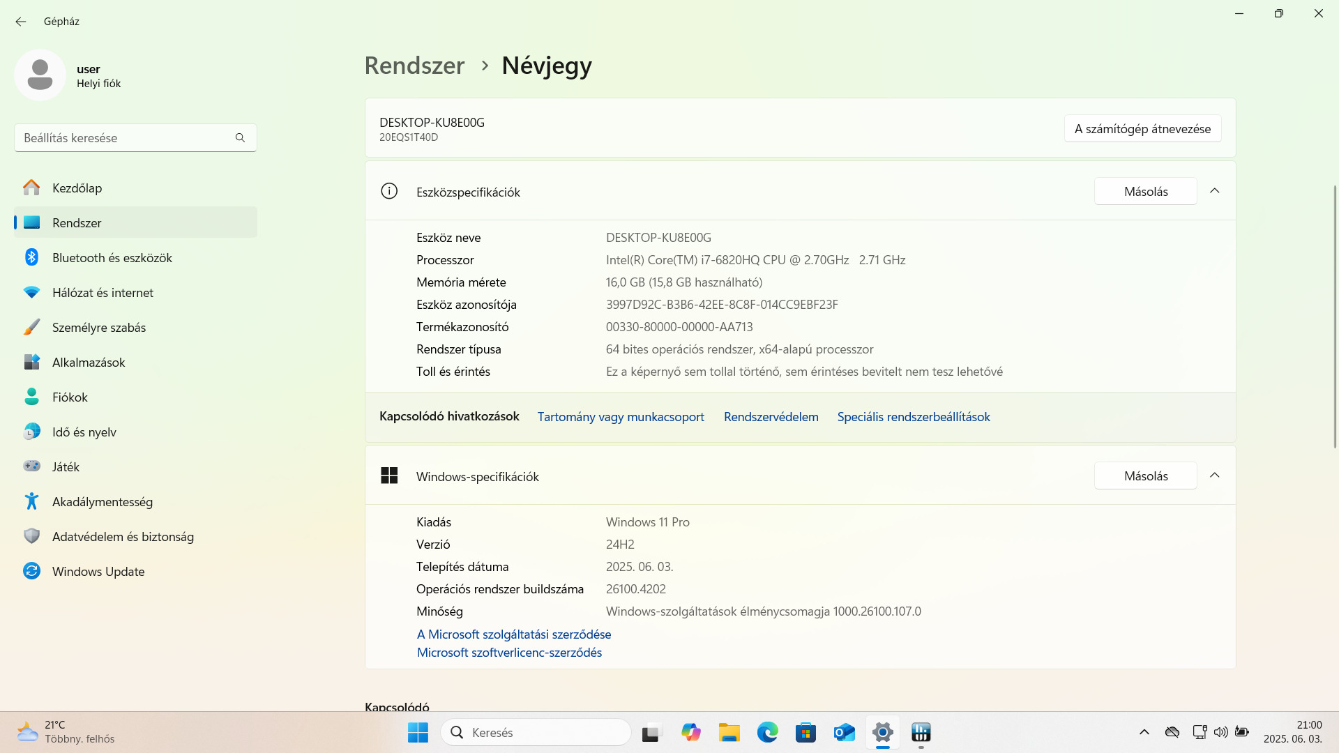Viewport: 1339px width, 753px height.
Task: Click A számítógép átnevezése button
Action: [1142, 129]
